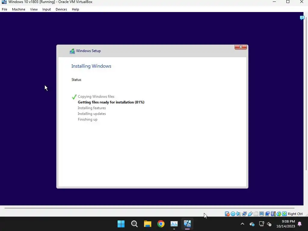Click the Right Ctrl host key label
308x231 pixels.
(x=295, y=214)
